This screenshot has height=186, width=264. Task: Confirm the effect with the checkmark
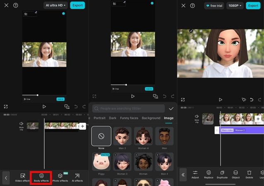coord(171,109)
